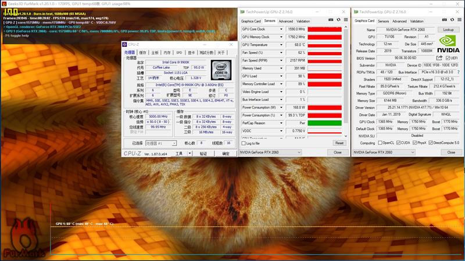The width and height of the screenshot is (465, 261).
Task: Click Bus Interface question mark icon
Action: pyautogui.click(x=459, y=72)
